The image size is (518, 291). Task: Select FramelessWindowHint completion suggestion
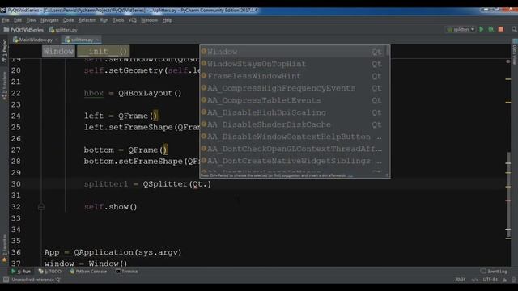point(293,76)
